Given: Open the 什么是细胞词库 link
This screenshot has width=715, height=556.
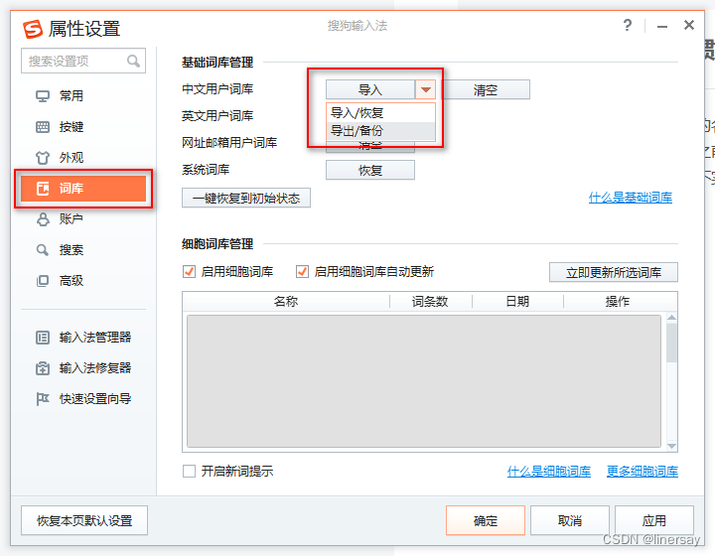Looking at the screenshot, I should [548, 471].
